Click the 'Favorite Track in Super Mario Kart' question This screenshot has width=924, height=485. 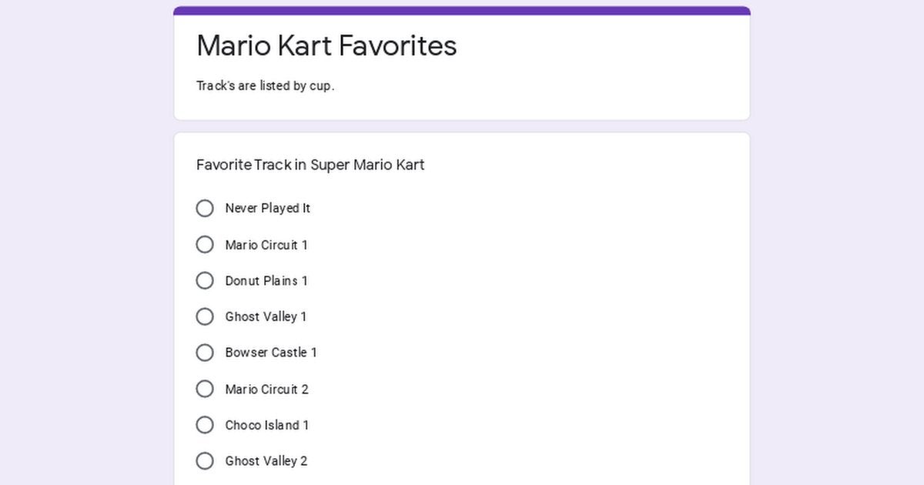tap(310, 165)
